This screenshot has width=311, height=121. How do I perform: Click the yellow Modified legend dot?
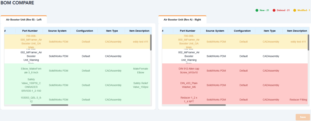[x=295, y=10]
